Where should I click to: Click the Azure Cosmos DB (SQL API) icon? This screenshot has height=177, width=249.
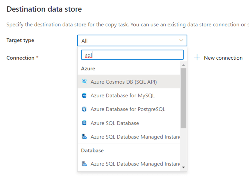pyautogui.click(x=84, y=81)
